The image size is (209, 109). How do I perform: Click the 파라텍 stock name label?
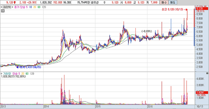click(x=7, y=7)
